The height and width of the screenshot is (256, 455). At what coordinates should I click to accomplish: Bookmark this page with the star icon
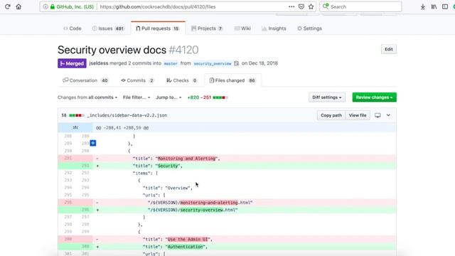pyautogui.click(x=311, y=6)
